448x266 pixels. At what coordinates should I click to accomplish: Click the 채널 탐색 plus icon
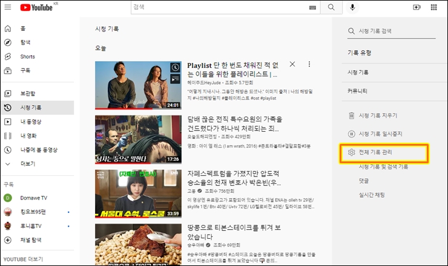tap(8, 240)
